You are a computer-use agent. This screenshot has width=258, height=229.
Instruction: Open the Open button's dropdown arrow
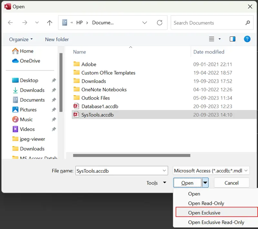click(x=204, y=182)
